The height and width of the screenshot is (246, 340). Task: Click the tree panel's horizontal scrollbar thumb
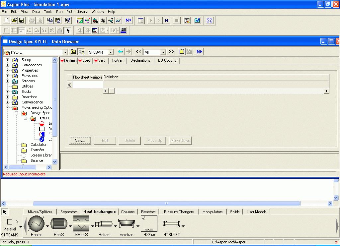click(x=23, y=167)
